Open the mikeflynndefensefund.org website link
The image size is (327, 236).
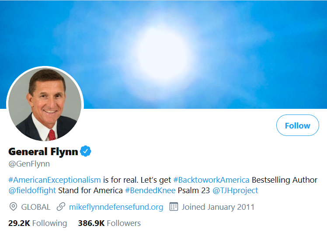[x=116, y=207]
